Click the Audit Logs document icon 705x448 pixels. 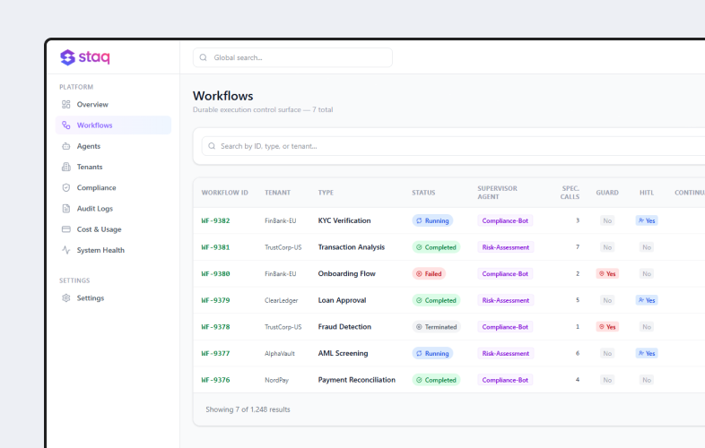pos(66,209)
